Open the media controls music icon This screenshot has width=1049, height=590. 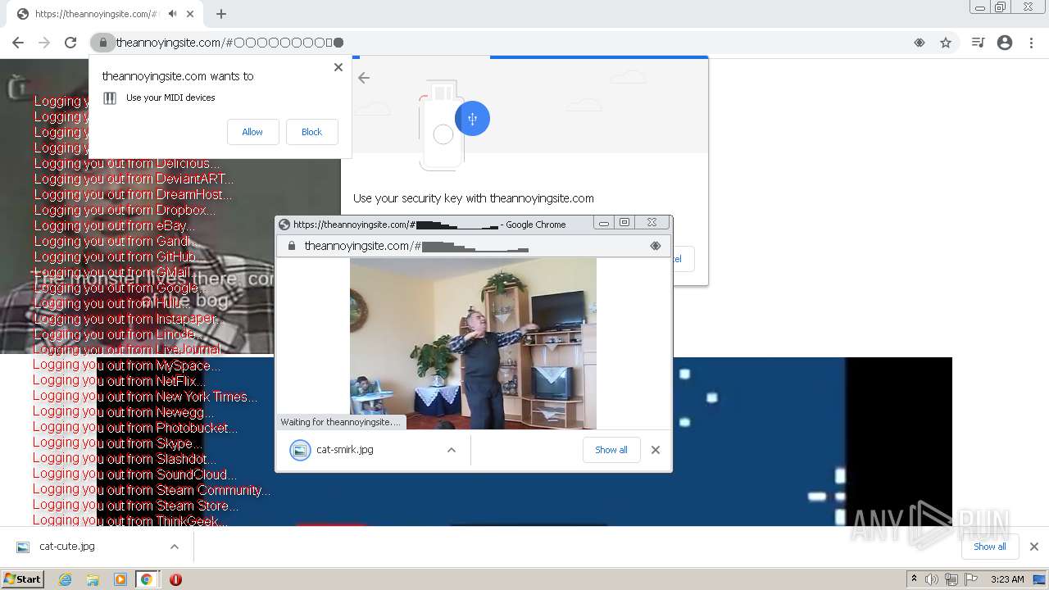[x=978, y=43]
